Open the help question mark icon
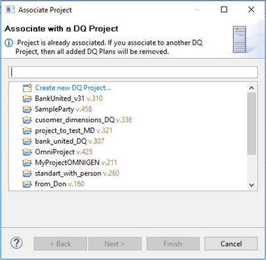 click(x=16, y=243)
